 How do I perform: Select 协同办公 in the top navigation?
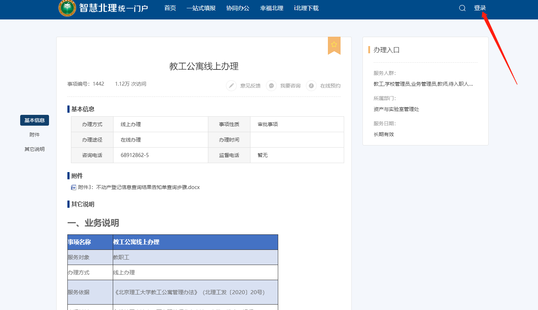(238, 8)
